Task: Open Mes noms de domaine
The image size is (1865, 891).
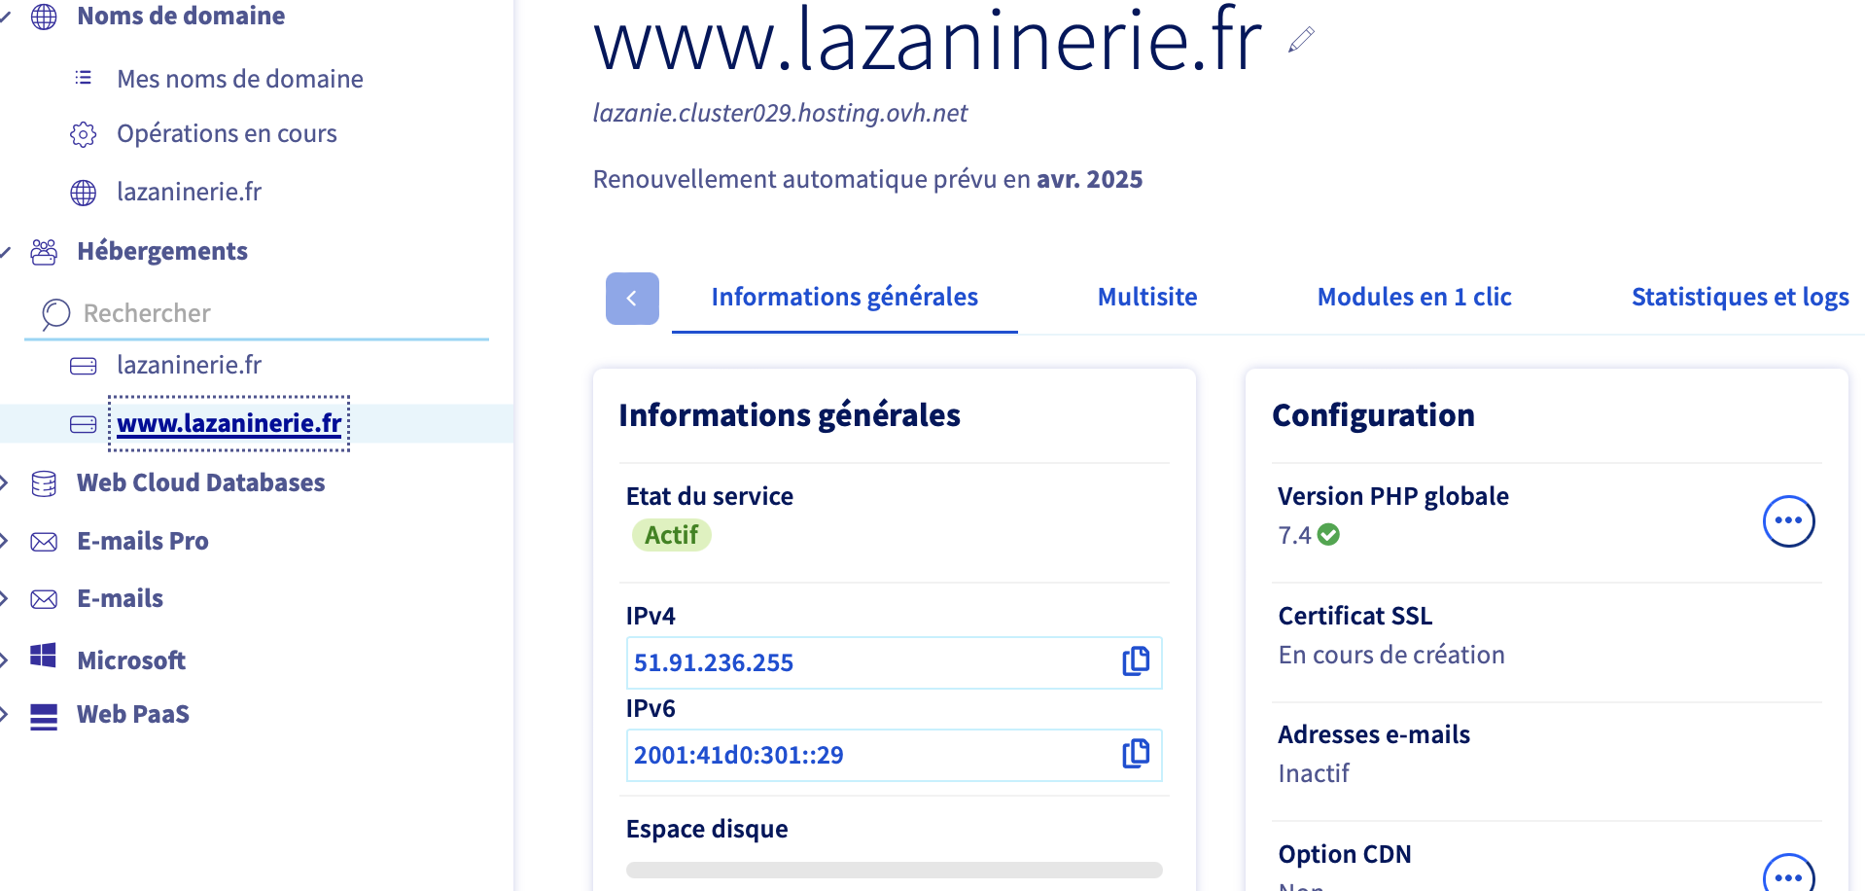Action: (239, 79)
